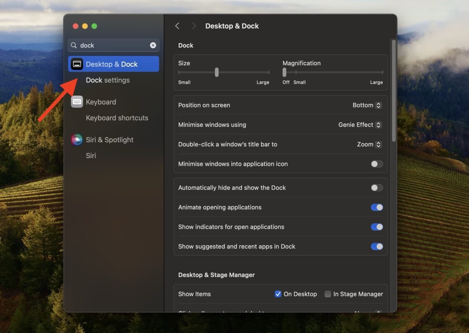This screenshot has width=469, height=333.
Task: Click the Dock section heading
Action: tap(186, 45)
